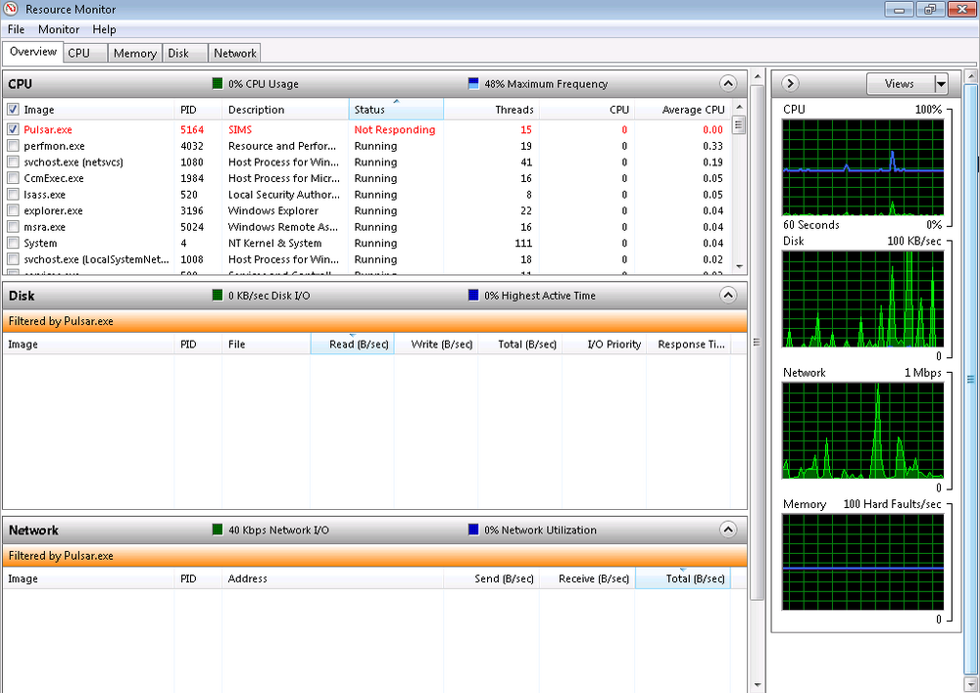Open the Views dropdown arrow

(x=941, y=83)
